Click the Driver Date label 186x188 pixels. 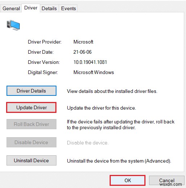point(41,52)
